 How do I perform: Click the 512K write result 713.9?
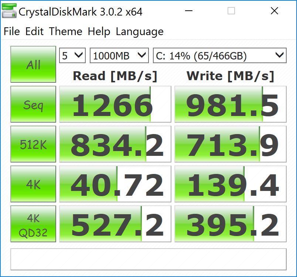click(231, 144)
